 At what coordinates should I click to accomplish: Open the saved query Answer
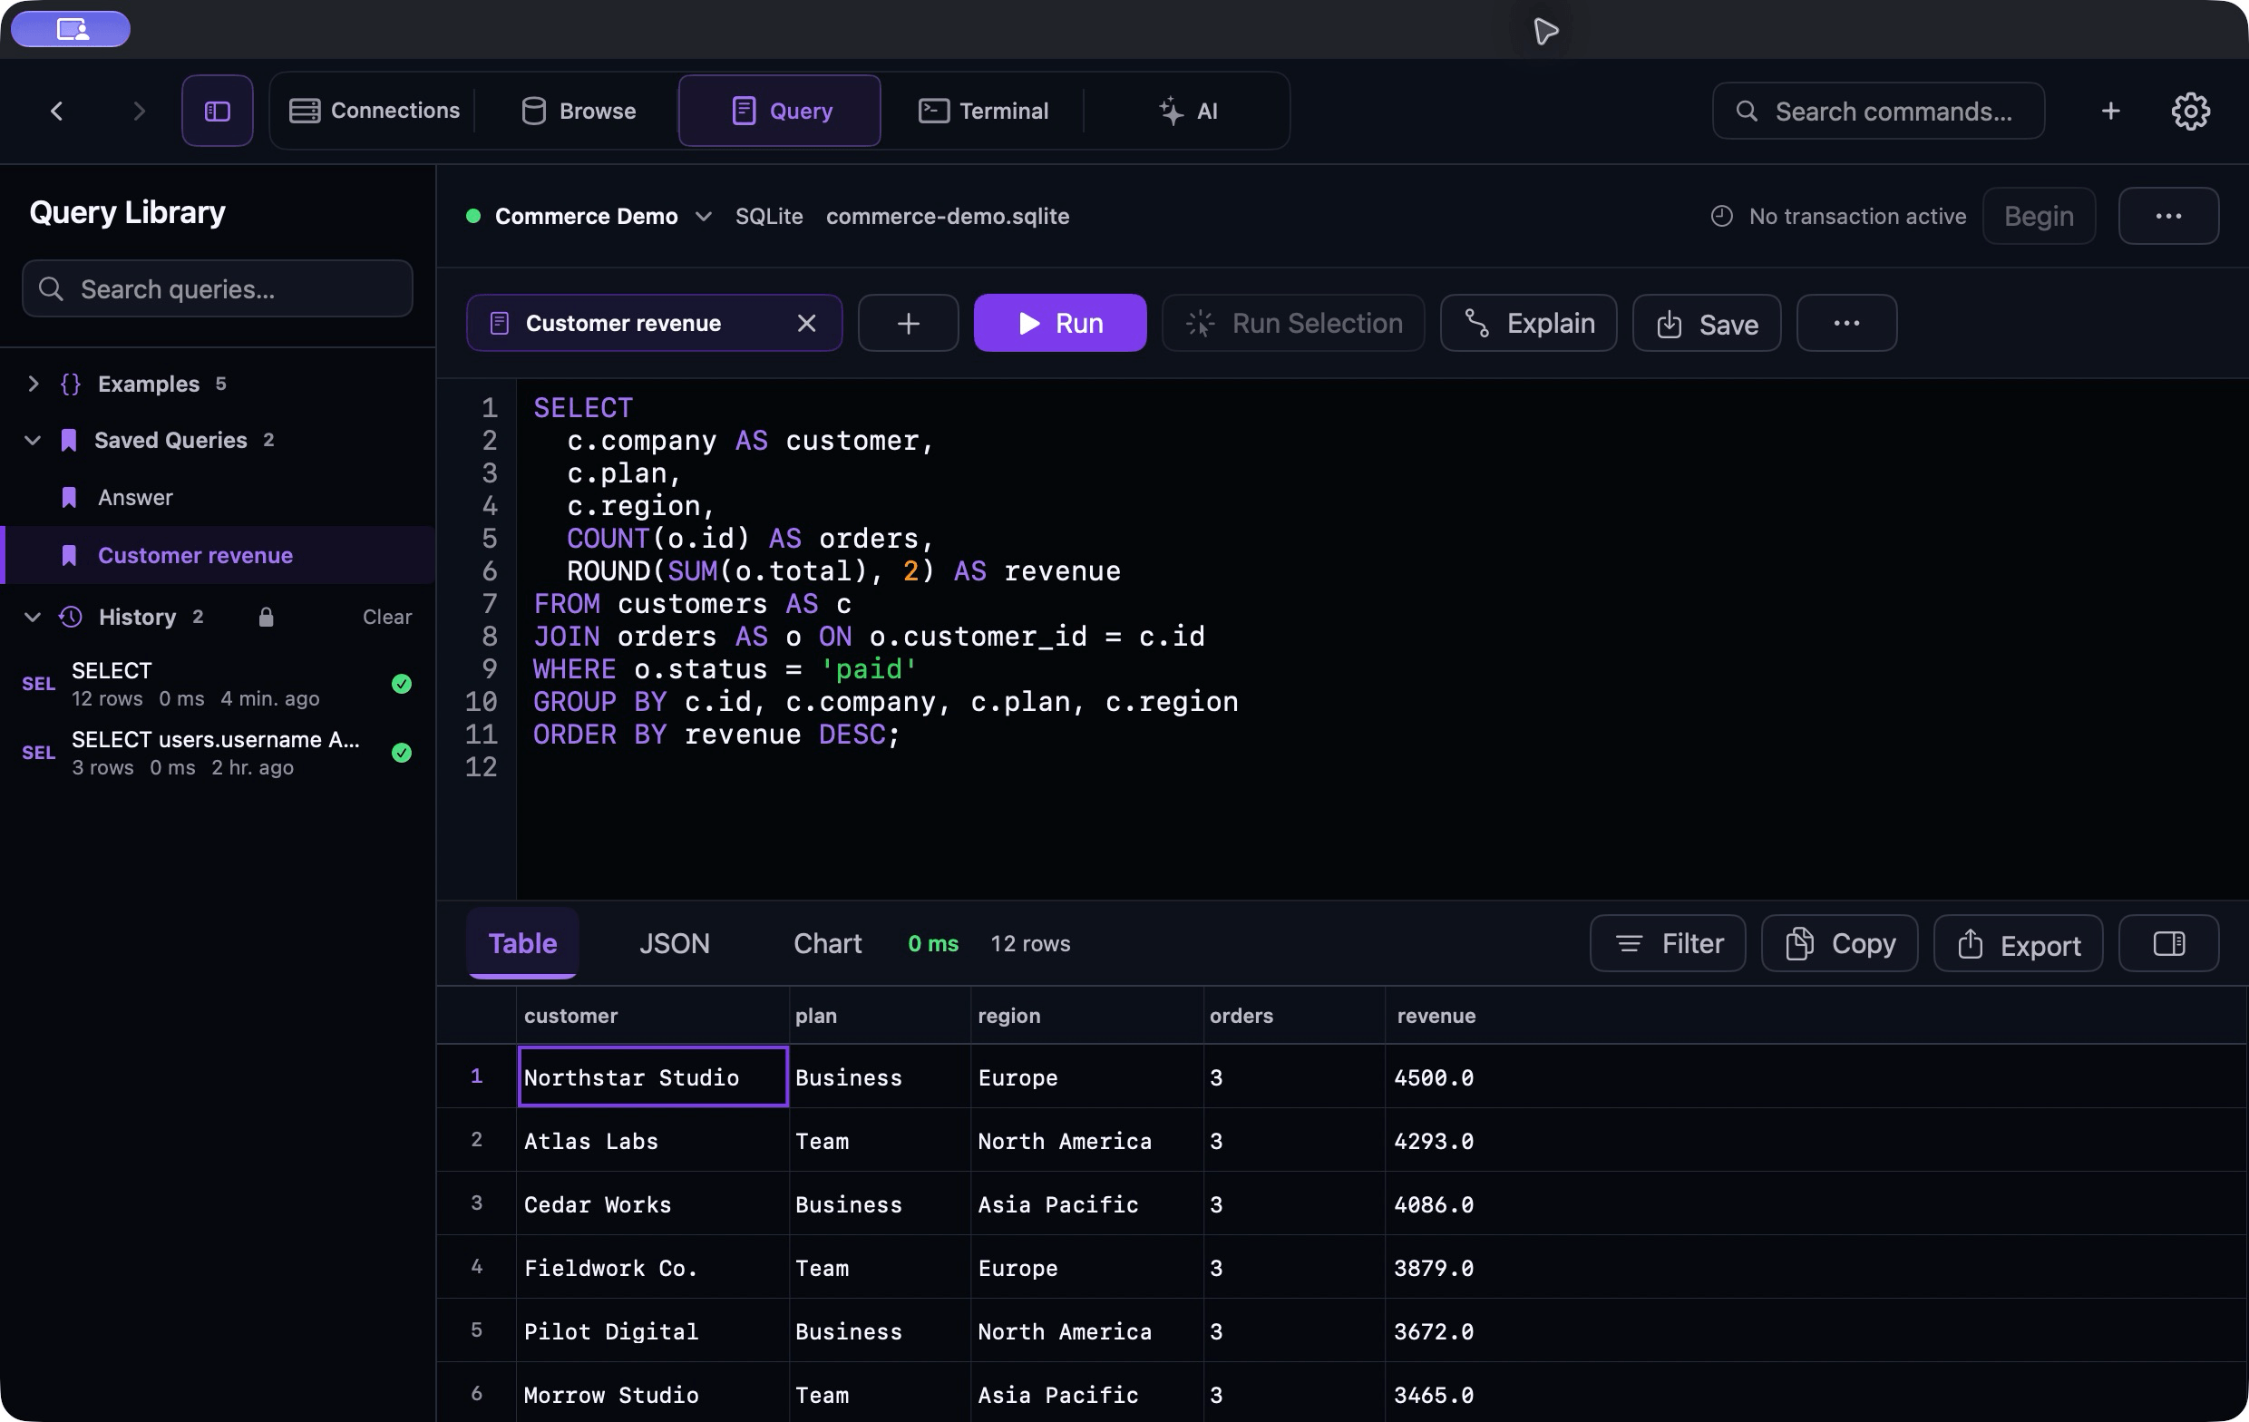click(218, 497)
